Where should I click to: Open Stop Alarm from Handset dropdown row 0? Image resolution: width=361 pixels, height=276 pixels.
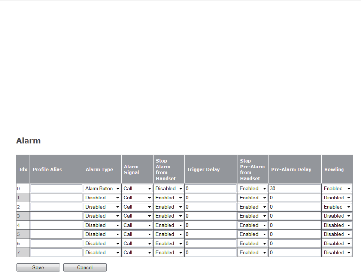pyautogui.click(x=169, y=188)
